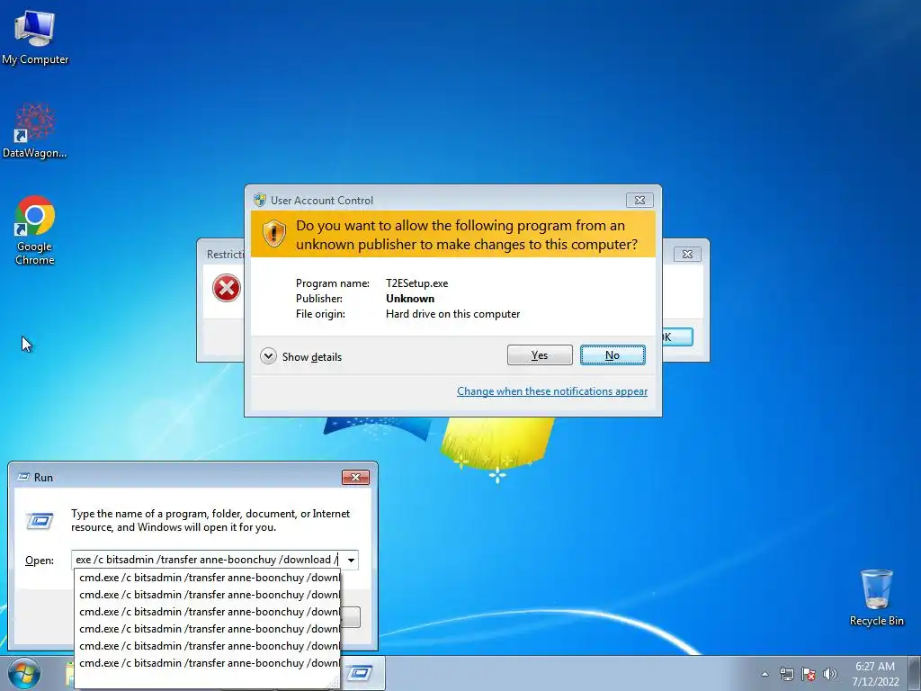Expand Show details in UAC dialog
This screenshot has width=921, height=691.
point(300,356)
